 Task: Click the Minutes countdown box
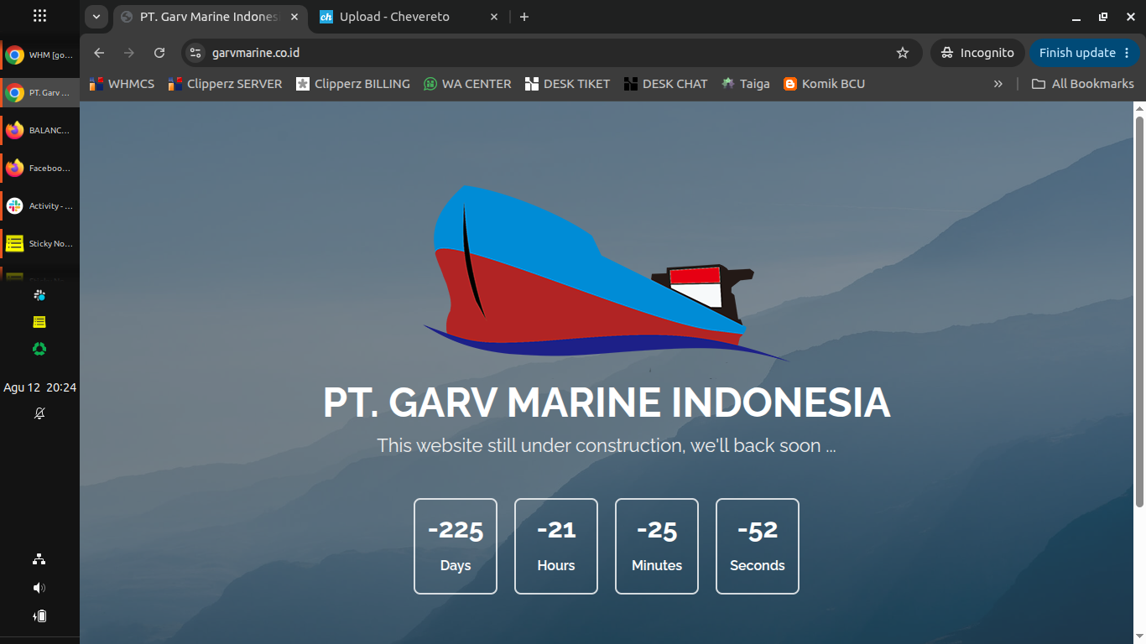[x=657, y=546]
